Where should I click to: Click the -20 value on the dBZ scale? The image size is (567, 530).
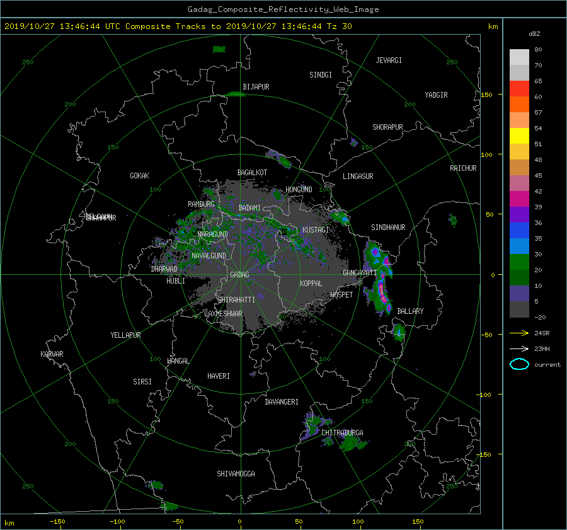540,317
